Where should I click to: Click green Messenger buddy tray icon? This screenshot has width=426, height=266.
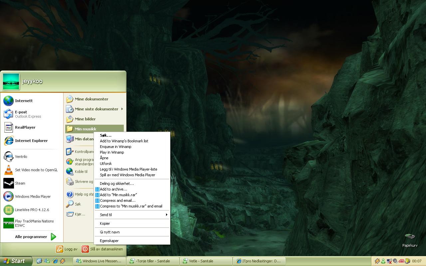tap(383, 261)
